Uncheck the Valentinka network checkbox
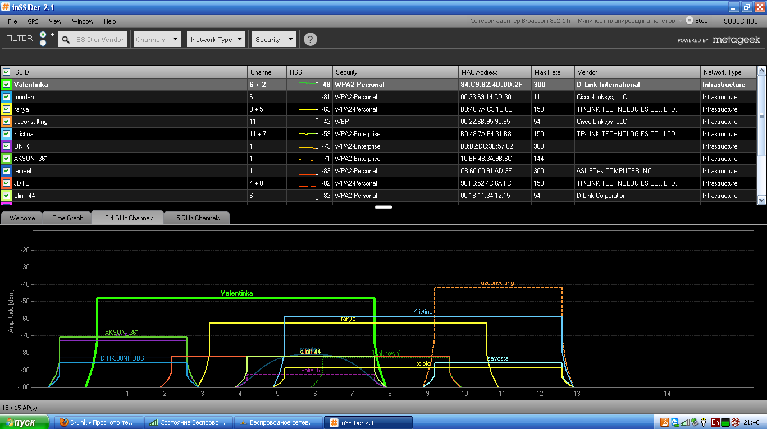 click(7, 85)
